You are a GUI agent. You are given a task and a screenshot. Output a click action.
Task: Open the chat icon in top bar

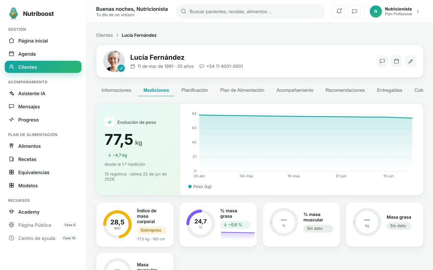point(355,11)
